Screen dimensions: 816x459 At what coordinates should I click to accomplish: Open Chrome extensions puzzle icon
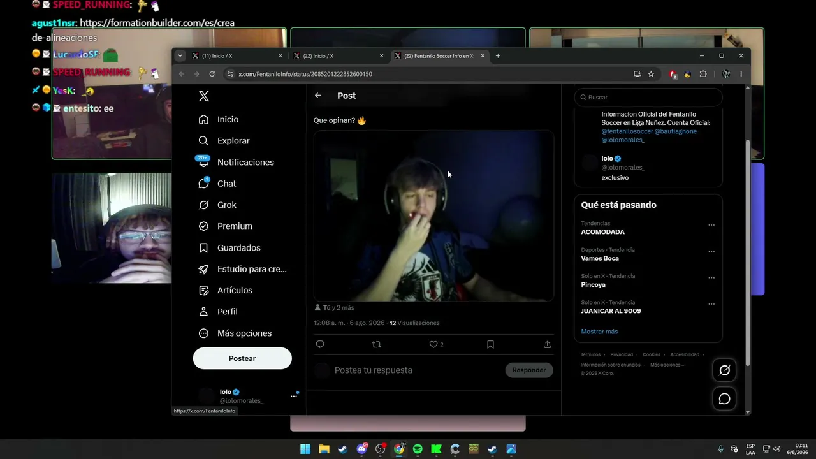(703, 74)
